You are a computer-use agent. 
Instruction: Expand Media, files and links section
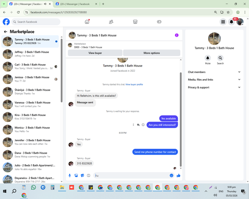214,80
